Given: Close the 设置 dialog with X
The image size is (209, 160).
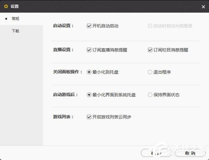Looking at the screenshot, I should (203, 7).
